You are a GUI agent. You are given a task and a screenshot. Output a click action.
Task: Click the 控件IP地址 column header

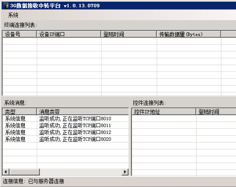click(x=164, y=112)
